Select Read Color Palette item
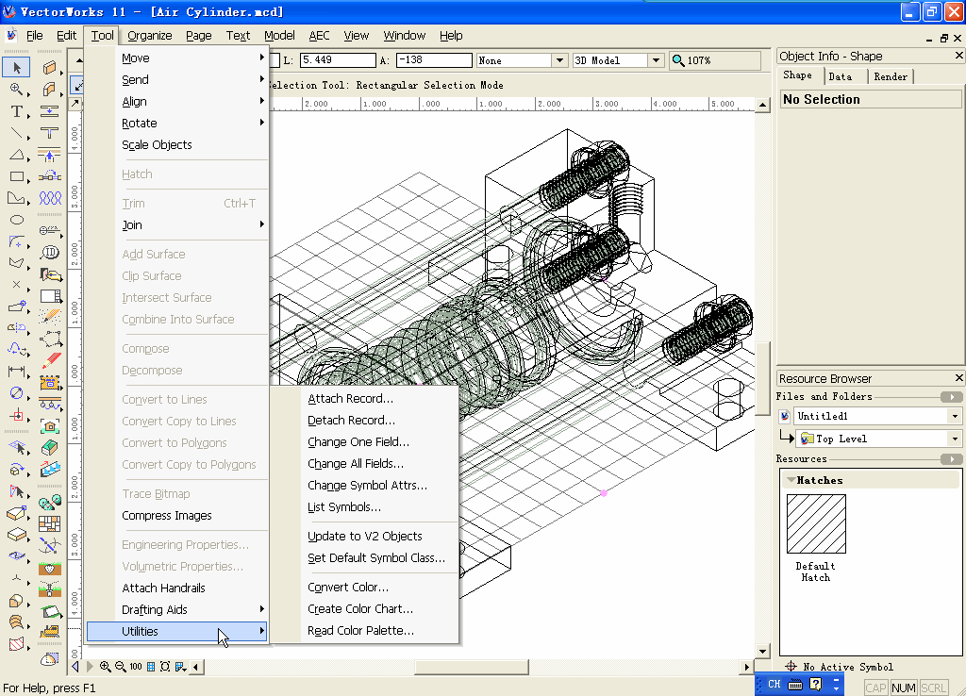The height and width of the screenshot is (696, 966). (365, 631)
